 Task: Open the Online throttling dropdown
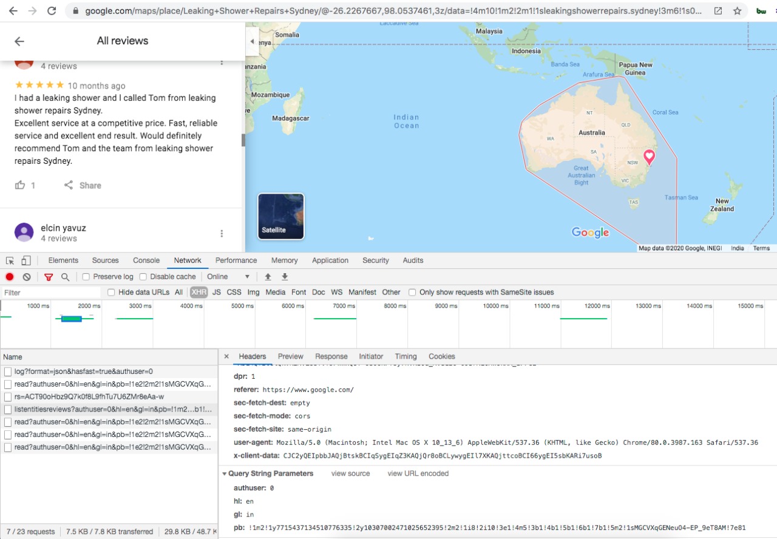click(x=228, y=277)
